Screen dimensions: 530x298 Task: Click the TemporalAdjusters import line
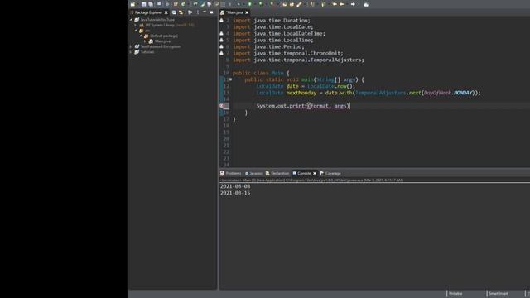pos(298,60)
